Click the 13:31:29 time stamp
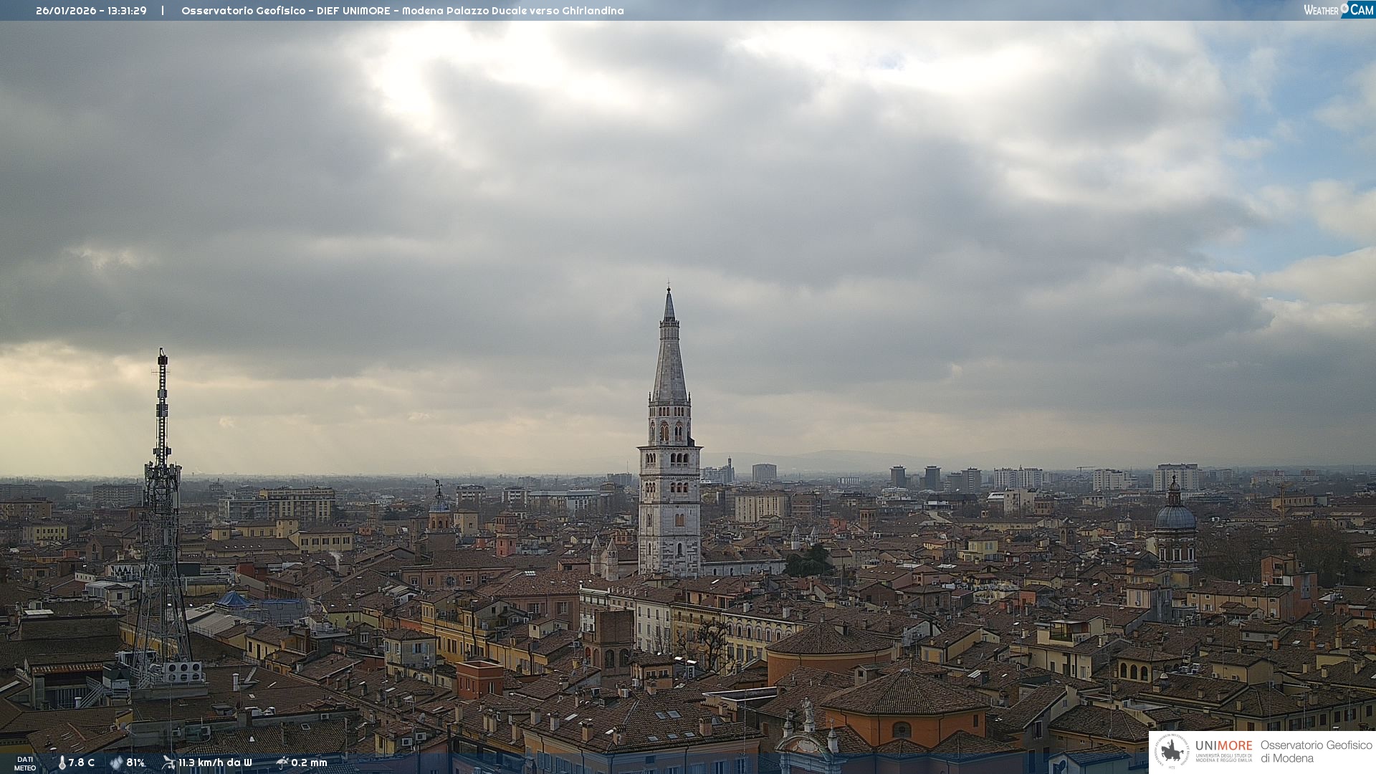 (x=128, y=11)
